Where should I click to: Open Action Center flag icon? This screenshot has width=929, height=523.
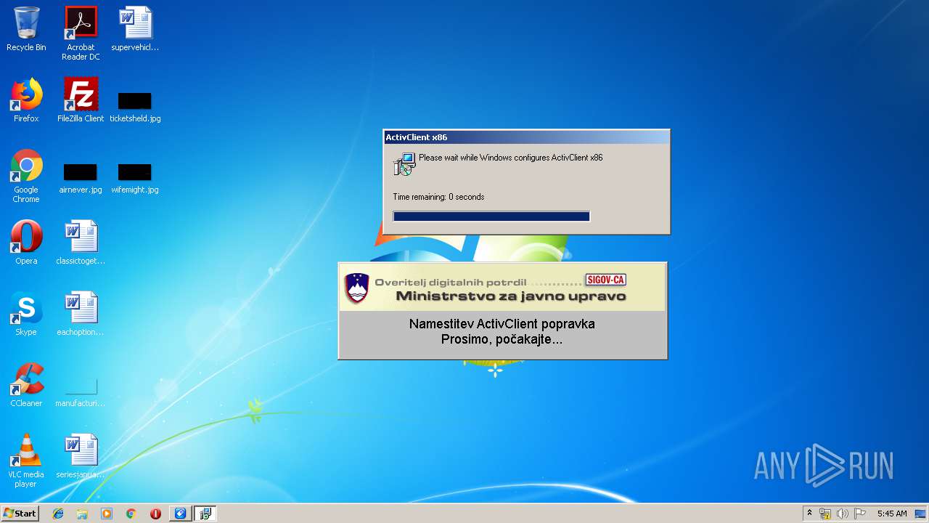(x=860, y=514)
